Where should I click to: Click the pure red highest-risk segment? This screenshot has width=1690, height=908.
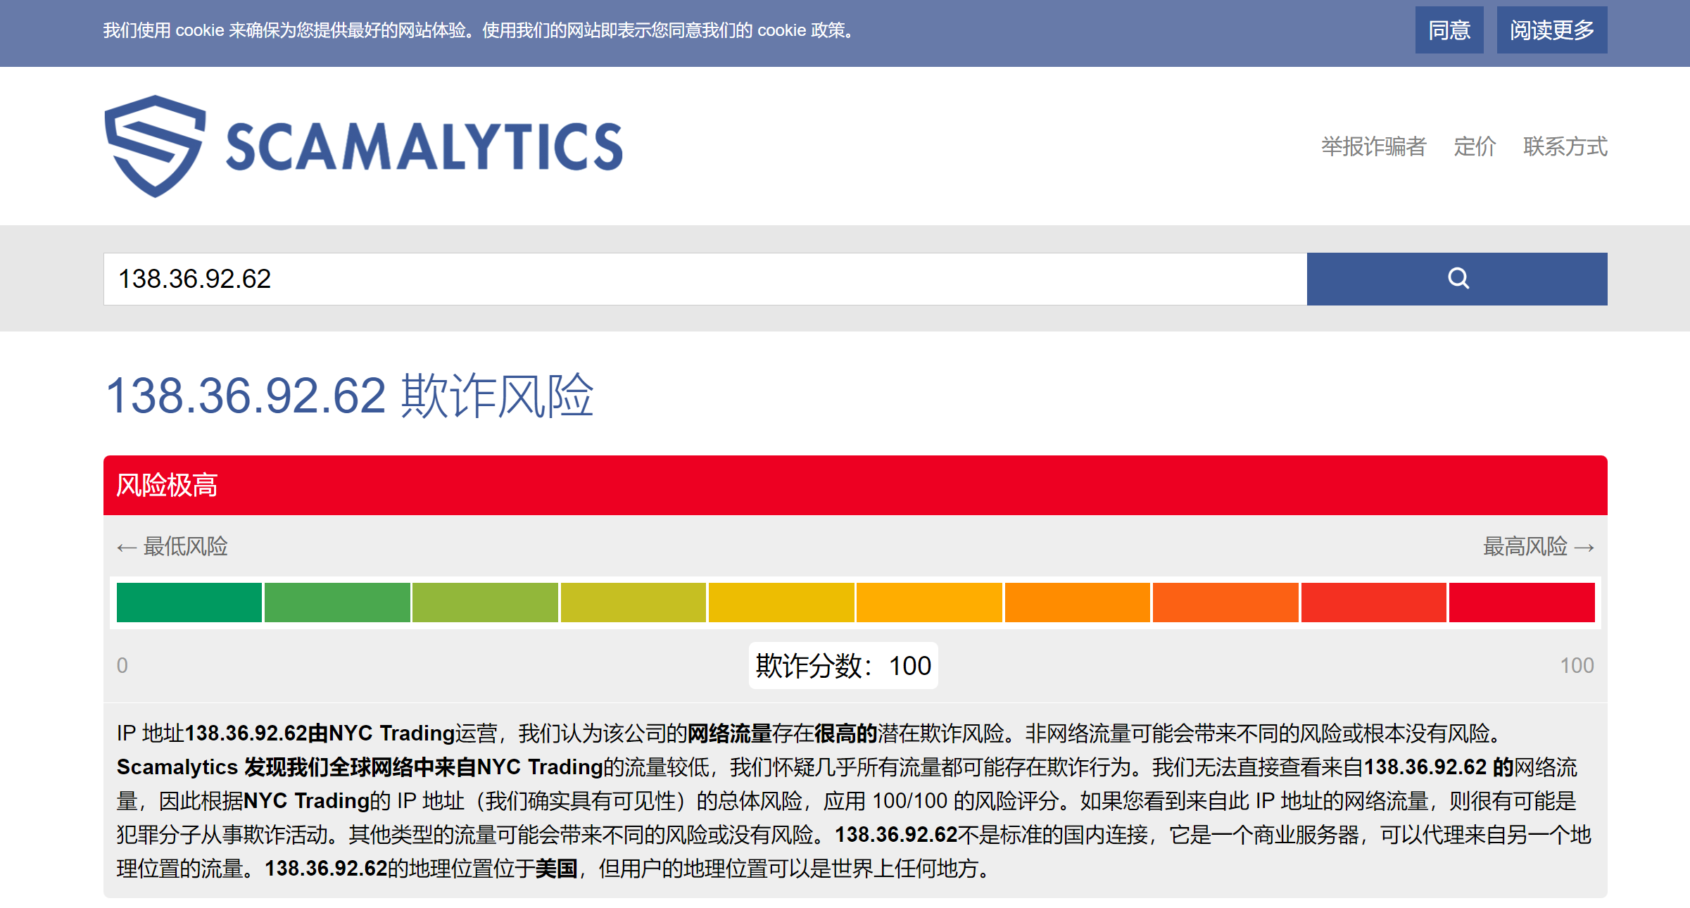coord(1522,603)
